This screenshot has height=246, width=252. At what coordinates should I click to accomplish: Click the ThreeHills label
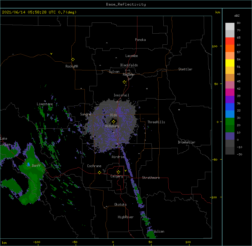pos(156,122)
